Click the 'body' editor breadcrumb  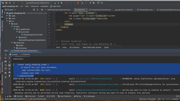[x=65, y=47]
